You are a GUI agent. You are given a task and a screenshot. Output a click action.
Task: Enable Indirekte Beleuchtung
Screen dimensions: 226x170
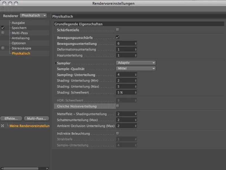118,133
